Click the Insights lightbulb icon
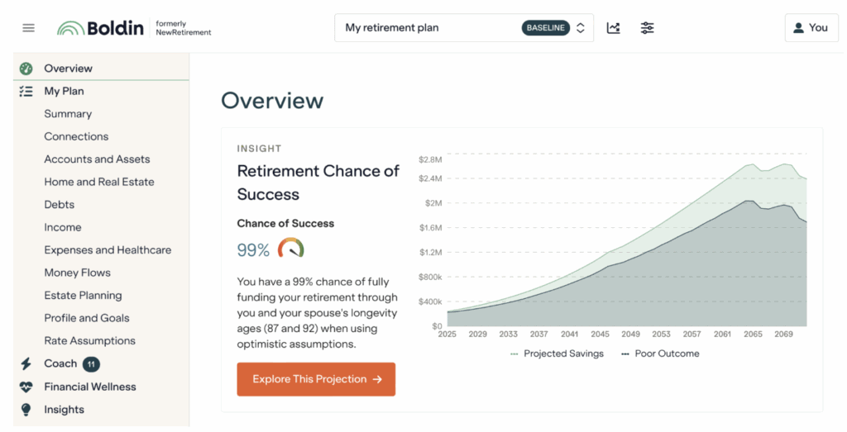The height and width of the screenshot is (432, 847). click(26, 410)
